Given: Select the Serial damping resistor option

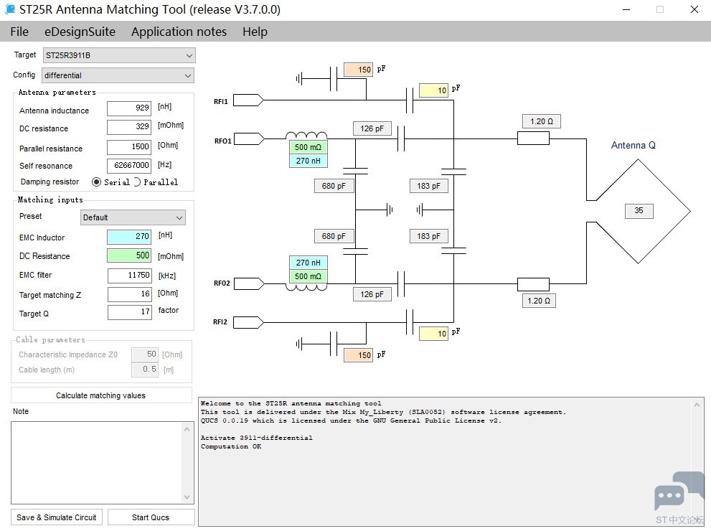Looking at the screenshot, I should coord(97,182).
